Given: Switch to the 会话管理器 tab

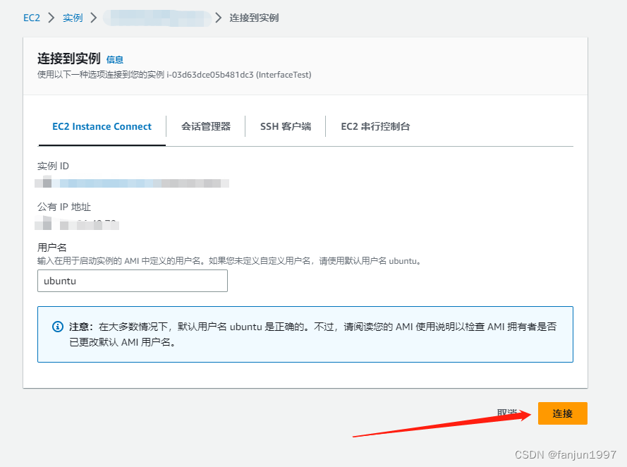Looking at the screenshot, I should [x=206, y=127].
